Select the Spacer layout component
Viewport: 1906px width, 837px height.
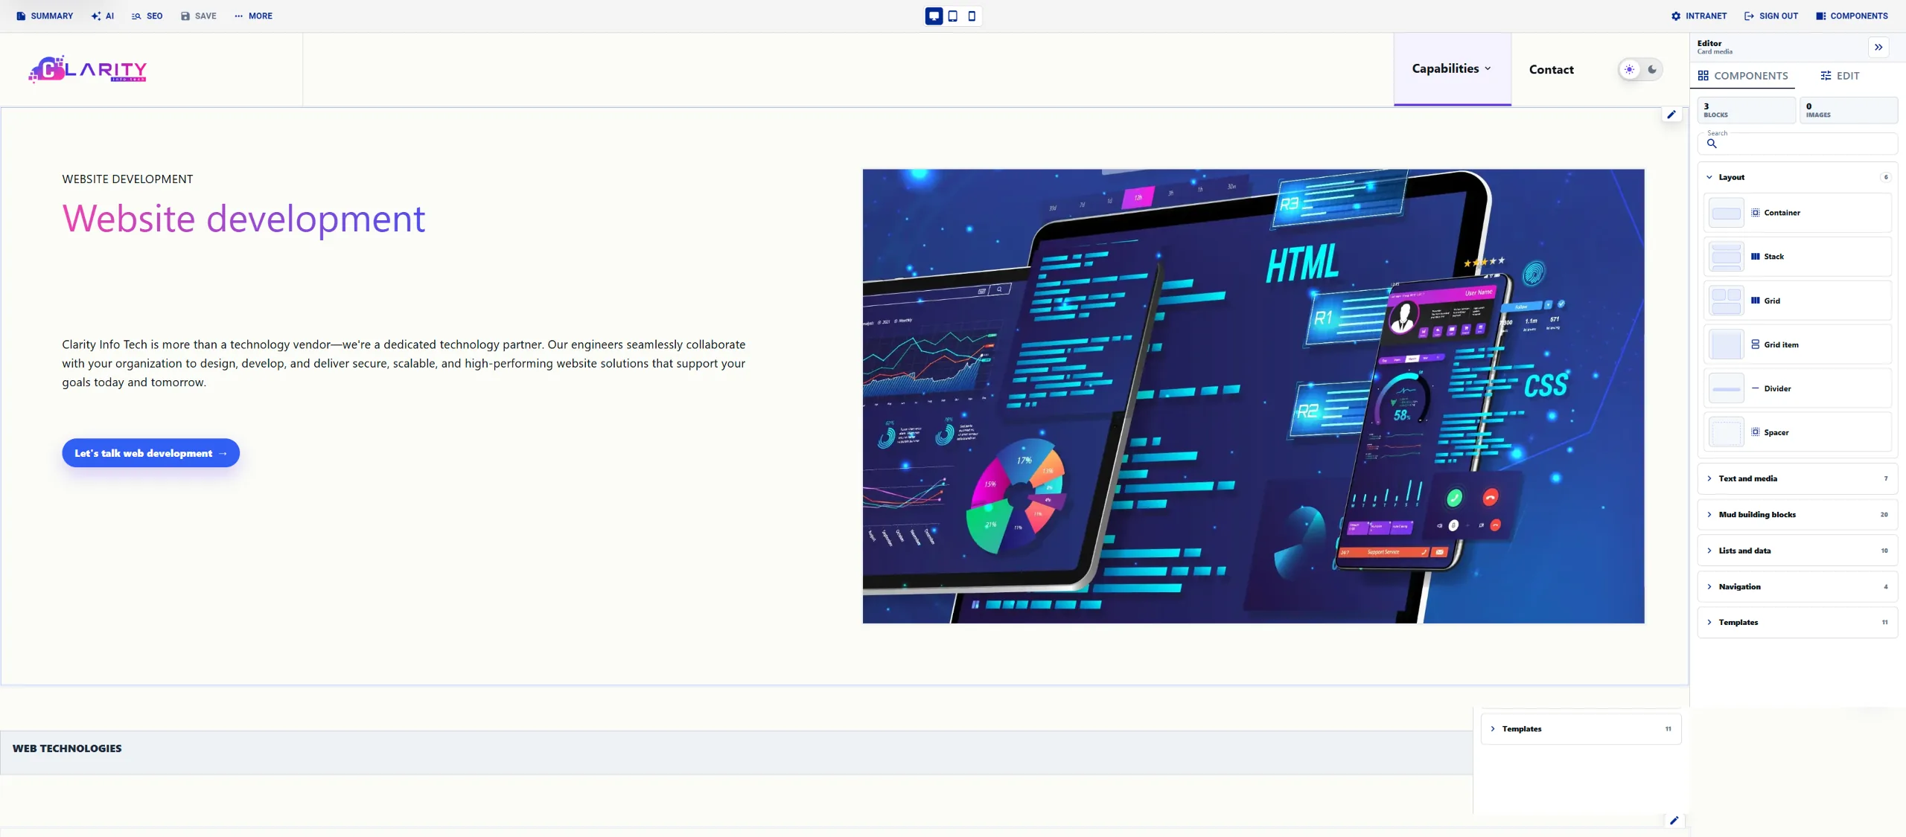[1797, 432]
